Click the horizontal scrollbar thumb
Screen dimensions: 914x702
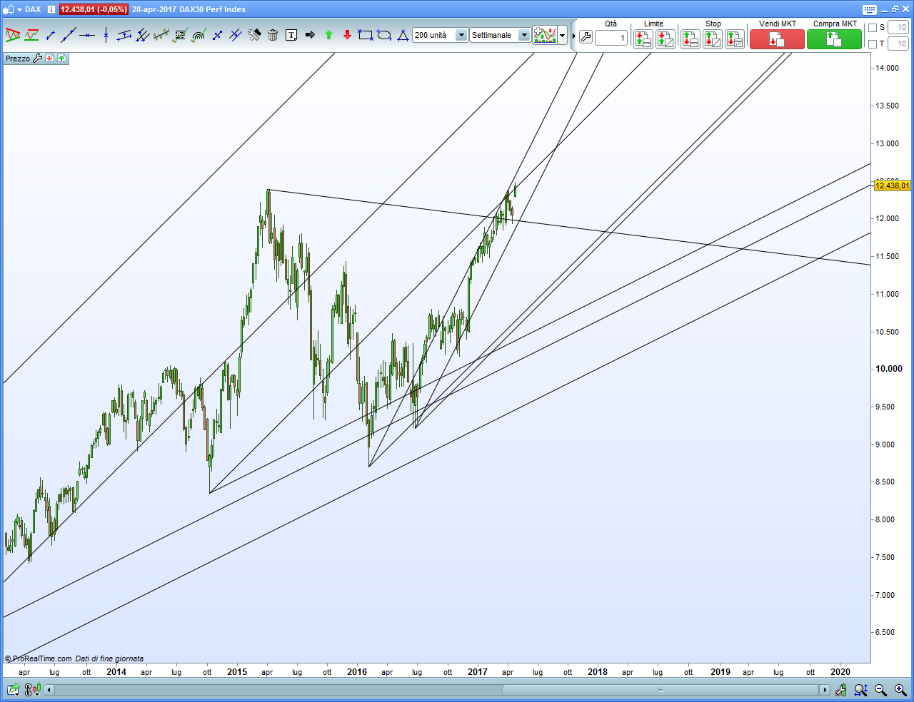tap(661, 690)
